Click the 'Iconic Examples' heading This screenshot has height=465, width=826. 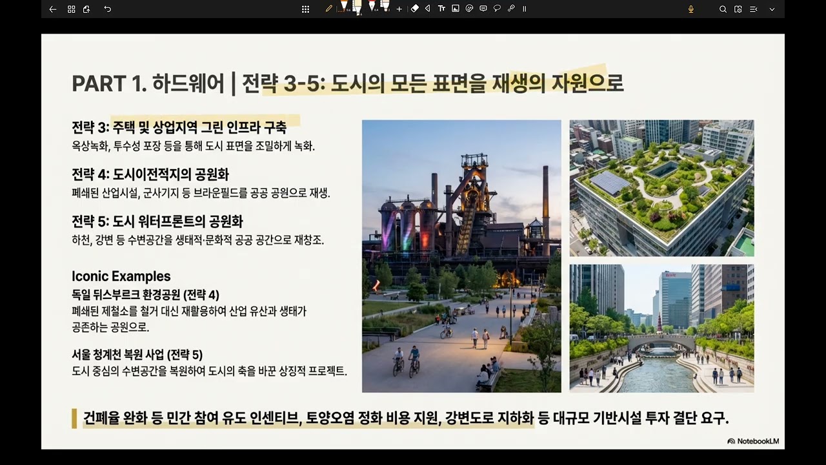pos(121,276)
